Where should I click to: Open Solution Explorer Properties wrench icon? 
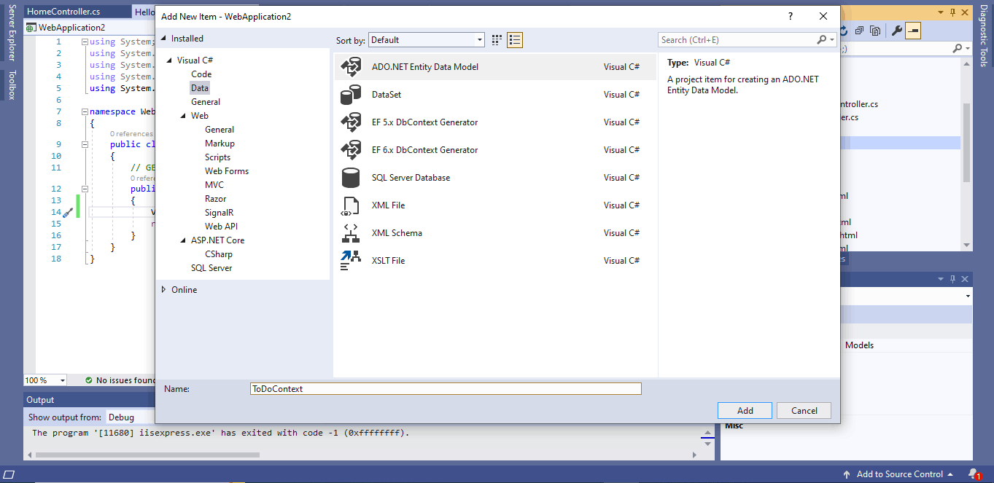(x=898, y=31)
